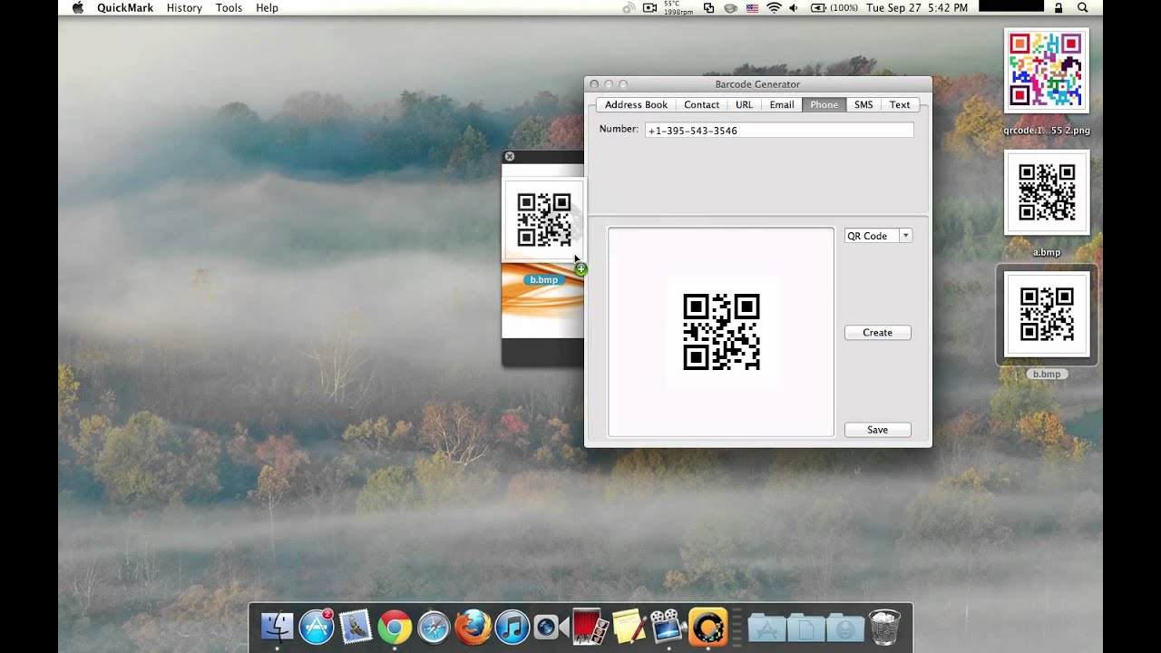Open the Apple menu
This screenshot has width=1161, height=653.
click(77, 7)
